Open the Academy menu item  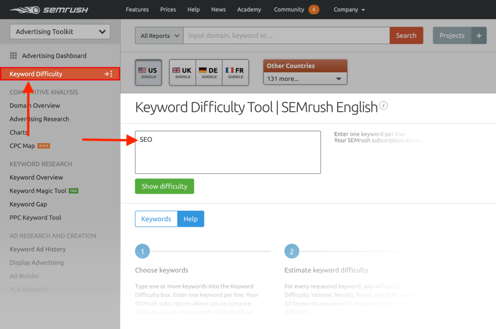(x=249, y=9)
